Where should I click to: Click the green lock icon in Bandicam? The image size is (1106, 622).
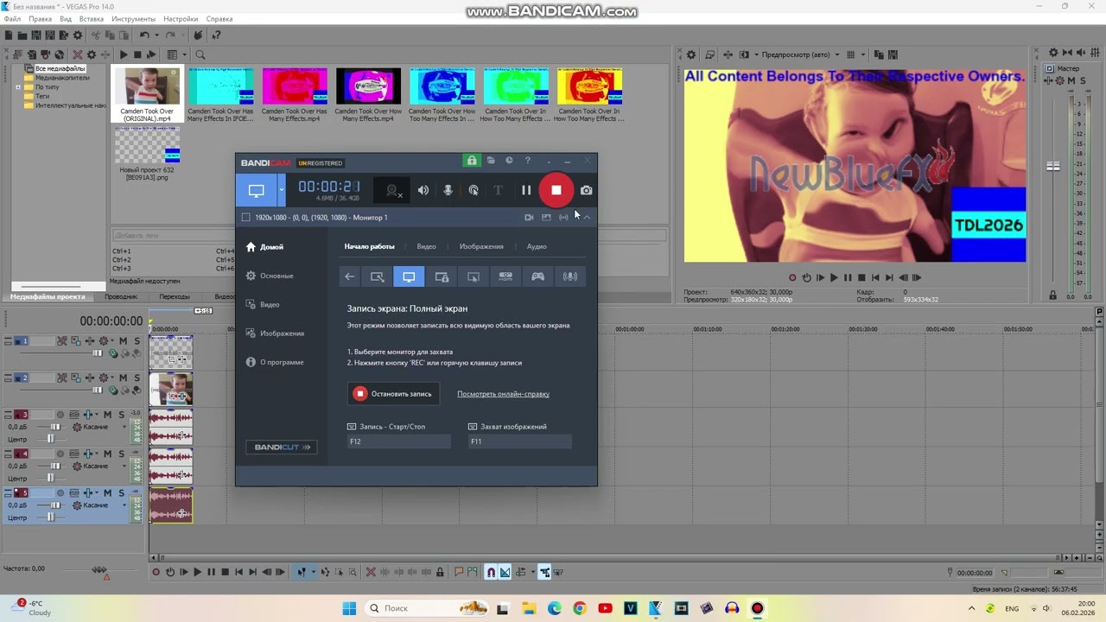coord(472,161)
